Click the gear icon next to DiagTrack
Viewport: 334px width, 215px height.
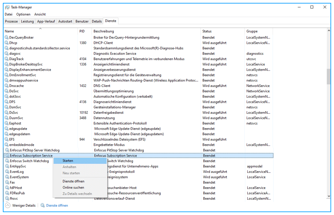click(6, 59)
